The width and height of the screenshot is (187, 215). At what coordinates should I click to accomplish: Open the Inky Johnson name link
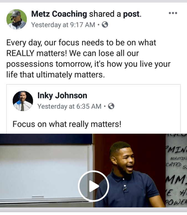pyautogui.click(x=62, y=96)
